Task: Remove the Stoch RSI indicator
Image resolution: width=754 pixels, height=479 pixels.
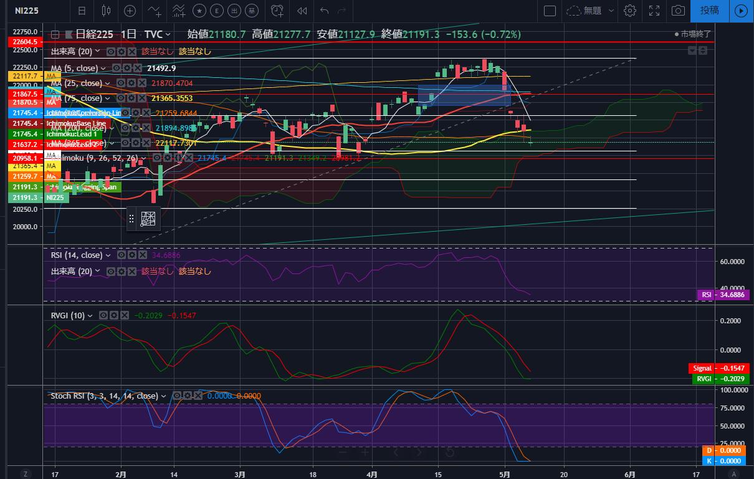Action: click(x=198, y=395)
